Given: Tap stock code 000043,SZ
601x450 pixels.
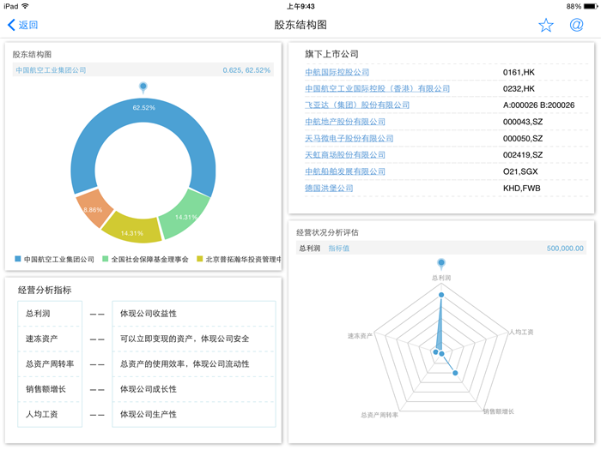Looking at the screenshot, I should [x=523, y=122].
